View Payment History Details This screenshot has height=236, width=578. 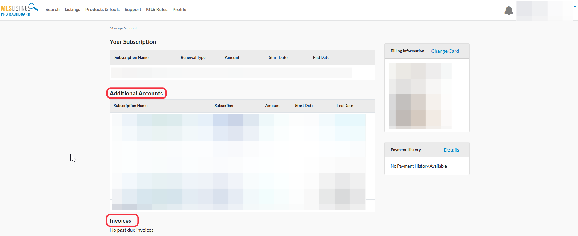452,150
